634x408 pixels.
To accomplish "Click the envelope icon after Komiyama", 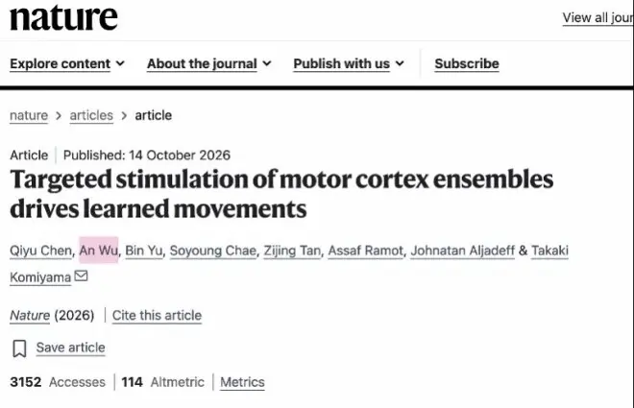I will (x=81, y=276).
